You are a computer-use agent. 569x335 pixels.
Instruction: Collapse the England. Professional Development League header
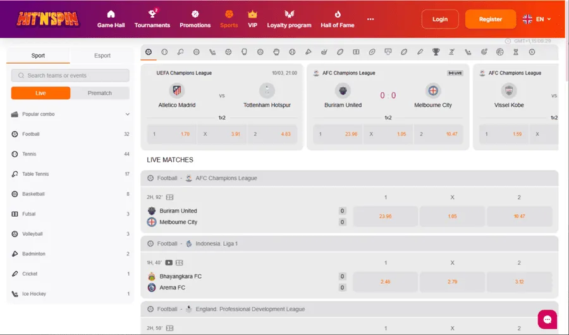tap(349, 309)
